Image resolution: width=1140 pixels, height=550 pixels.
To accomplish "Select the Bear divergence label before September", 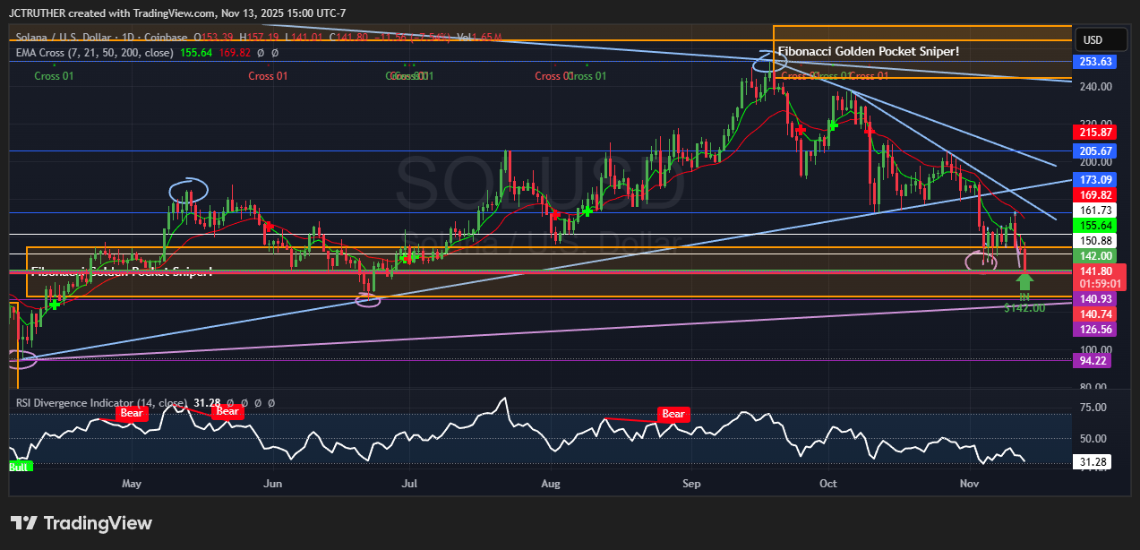I will [673, 414].
